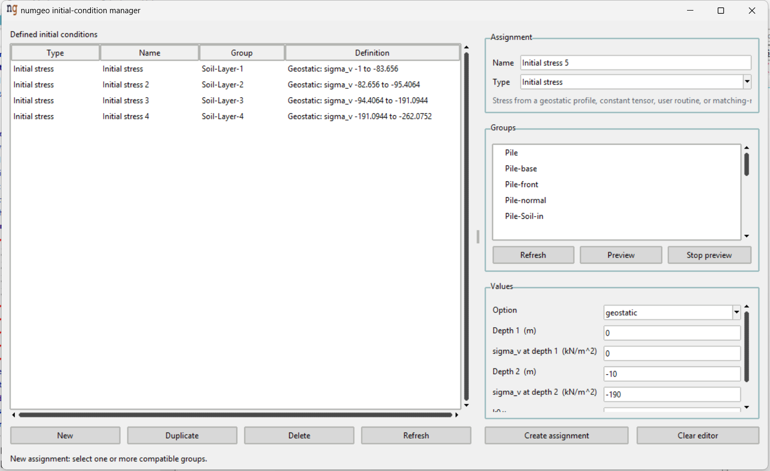Click Values panel scroll down arrow
Screen dimensions: 770x471
[747, 407]
